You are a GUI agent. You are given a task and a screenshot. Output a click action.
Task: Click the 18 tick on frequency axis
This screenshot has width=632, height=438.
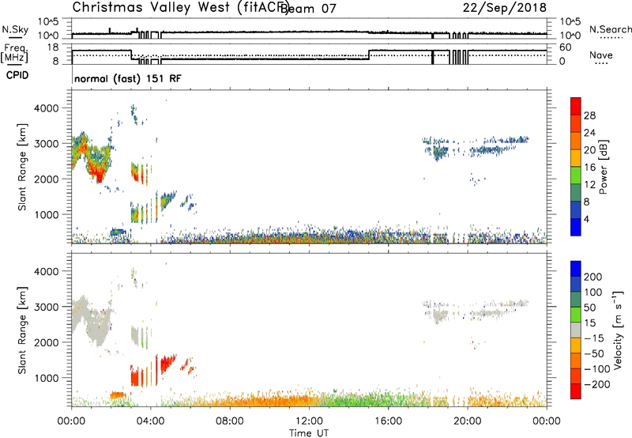pyautogui.click(x=53, y=47)
